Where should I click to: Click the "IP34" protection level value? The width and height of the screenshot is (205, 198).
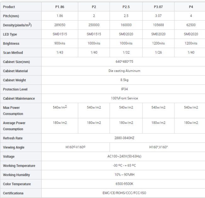pyautogui.click(x=124, y=89)
